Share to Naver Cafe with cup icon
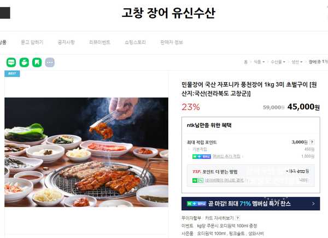The image size is (328, 238). 24,62
